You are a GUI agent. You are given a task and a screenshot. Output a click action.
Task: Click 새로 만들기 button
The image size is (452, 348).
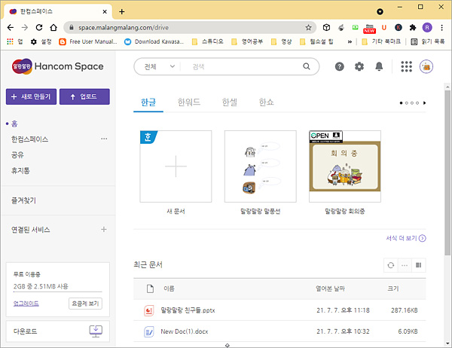pyautogui.click(x=31, y=96)
